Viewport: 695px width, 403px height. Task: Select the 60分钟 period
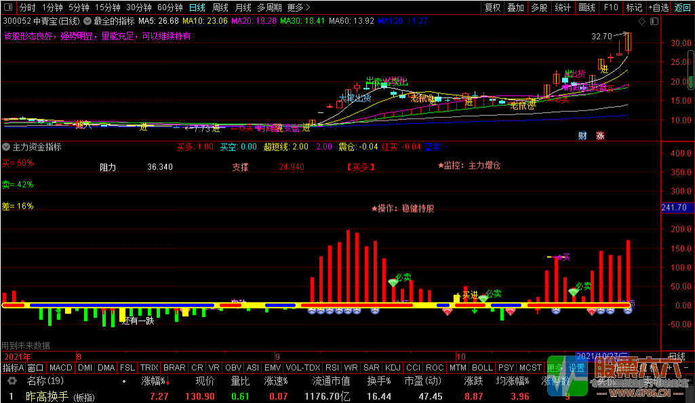pos(170,7)
